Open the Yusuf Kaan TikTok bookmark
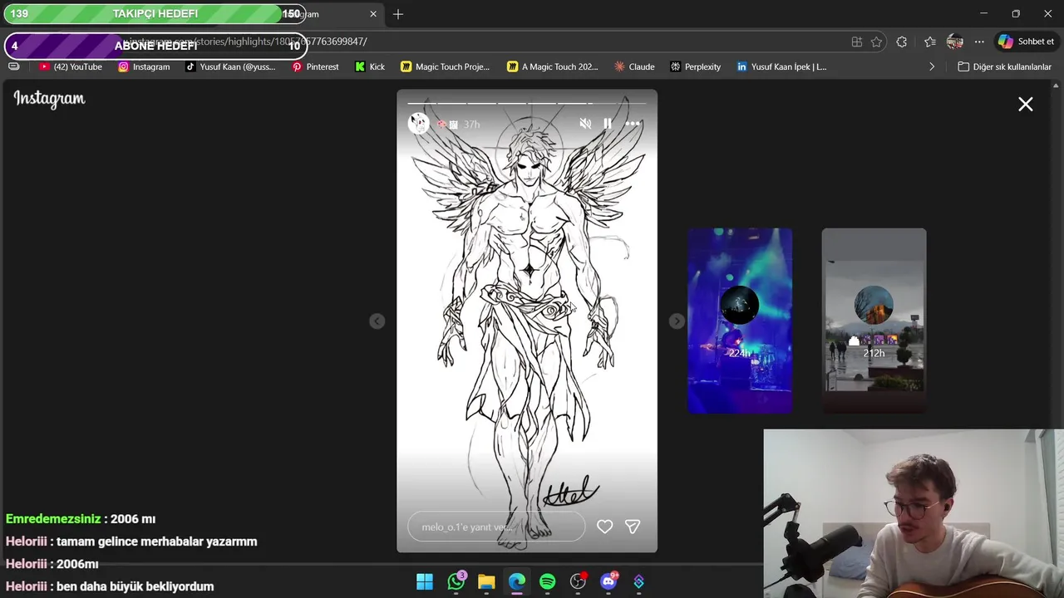The height and width of the screenshot is (598, 1064). pyautogui.click(x=230, y=66)
